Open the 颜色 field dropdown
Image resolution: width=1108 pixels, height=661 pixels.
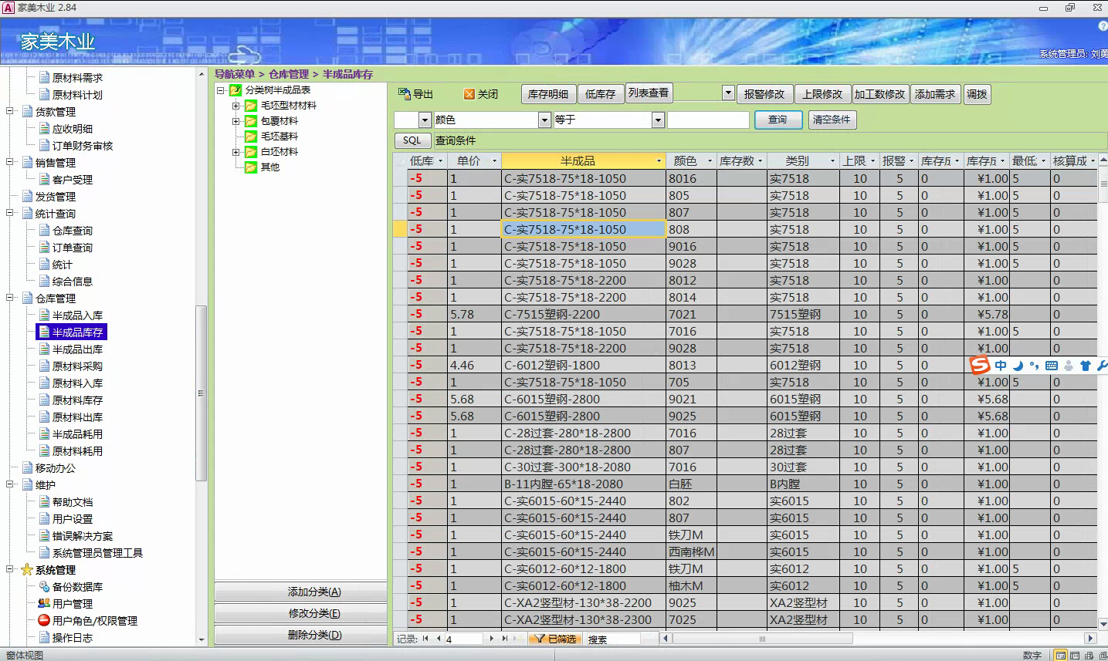[x=544, y=120]
